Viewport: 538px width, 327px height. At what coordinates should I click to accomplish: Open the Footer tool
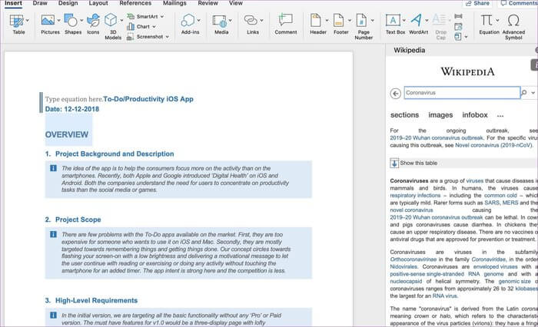click(x=340, y=24)
